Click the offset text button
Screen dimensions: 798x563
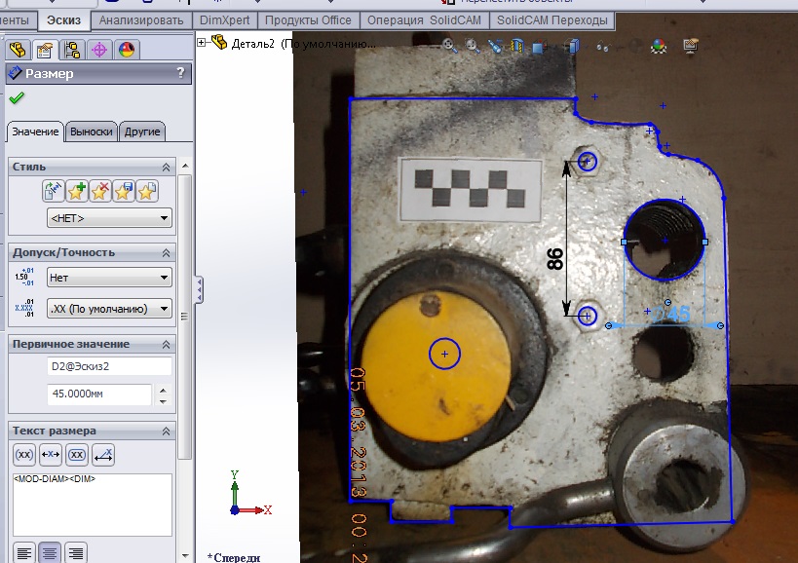click(x=103, y=454)
